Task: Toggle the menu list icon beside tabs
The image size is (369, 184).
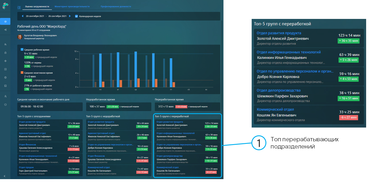Action: (x=19, y=7)
